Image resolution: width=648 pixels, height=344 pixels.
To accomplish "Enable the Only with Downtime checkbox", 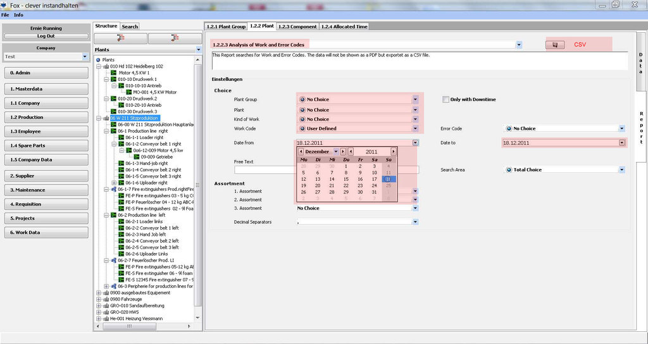I will (x=445, y=99).
